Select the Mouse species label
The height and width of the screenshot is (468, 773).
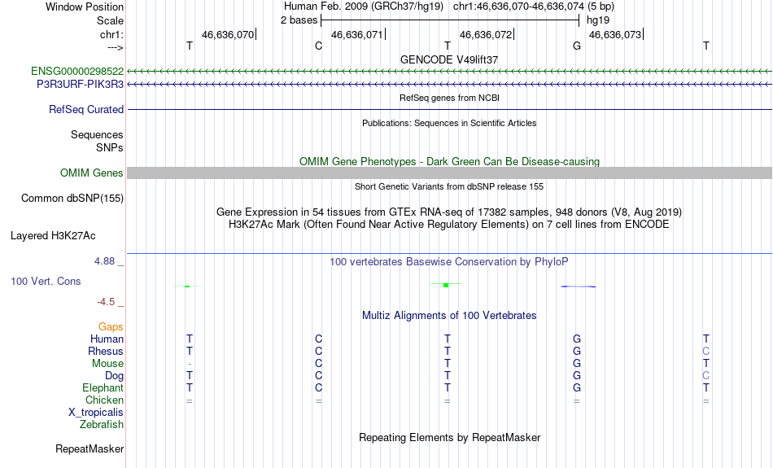pos(107,364)
